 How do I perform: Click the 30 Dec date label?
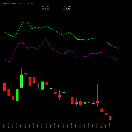(110, 126)
